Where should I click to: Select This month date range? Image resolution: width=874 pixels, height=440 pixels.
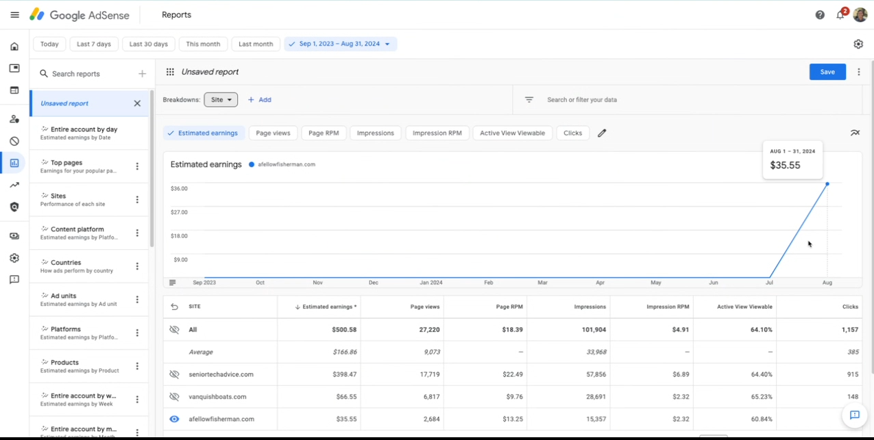point(203,44)
